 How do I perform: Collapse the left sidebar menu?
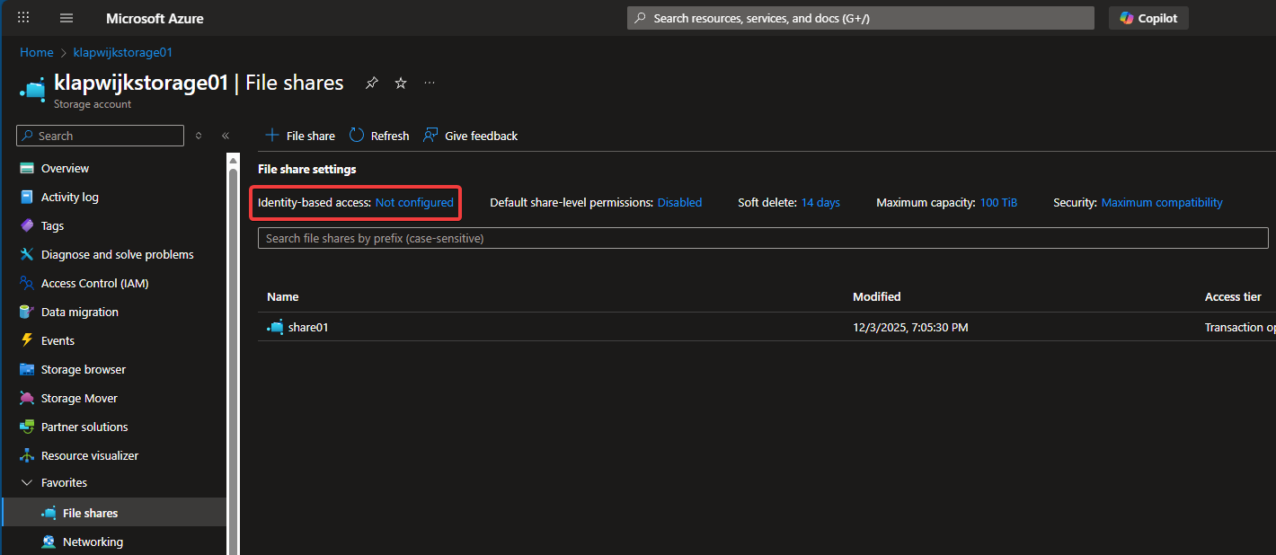point(226,136)
